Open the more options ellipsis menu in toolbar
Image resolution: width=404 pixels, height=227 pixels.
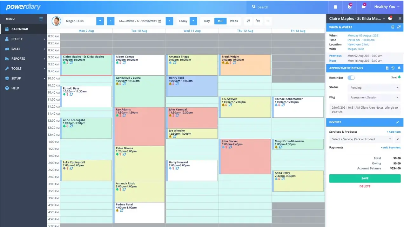pyautogui.click(x=268, y=21)
